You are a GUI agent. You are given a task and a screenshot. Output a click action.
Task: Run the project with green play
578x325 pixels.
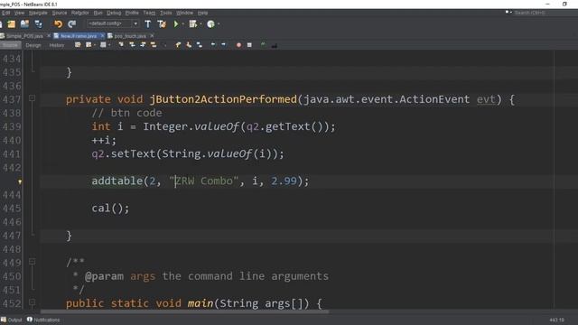pos(176,24)
